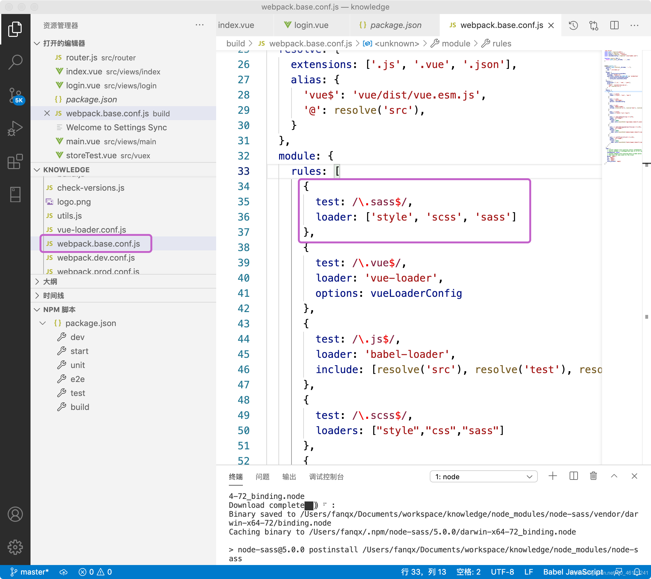Click the build breadcrumb segment

pos(236,43)
